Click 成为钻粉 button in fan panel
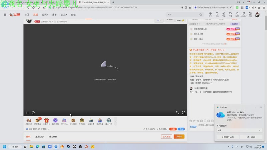Screen dimensions: 267x150 (235, 24)
